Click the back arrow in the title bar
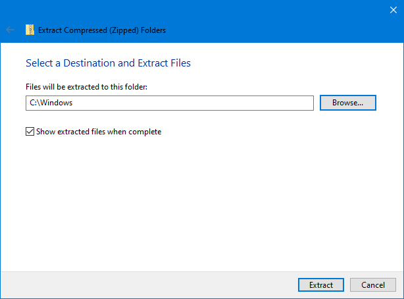Viewport: 404px width, 299px height. coord(10,30)
